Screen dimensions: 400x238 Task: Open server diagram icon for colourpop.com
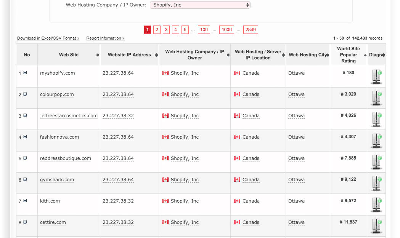click(x=376, y=98)
